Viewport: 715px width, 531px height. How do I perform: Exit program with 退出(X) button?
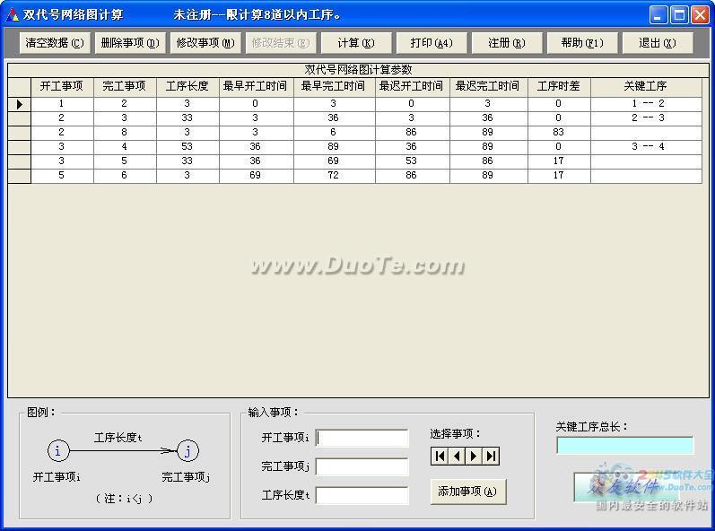click(x=658, y=43)
